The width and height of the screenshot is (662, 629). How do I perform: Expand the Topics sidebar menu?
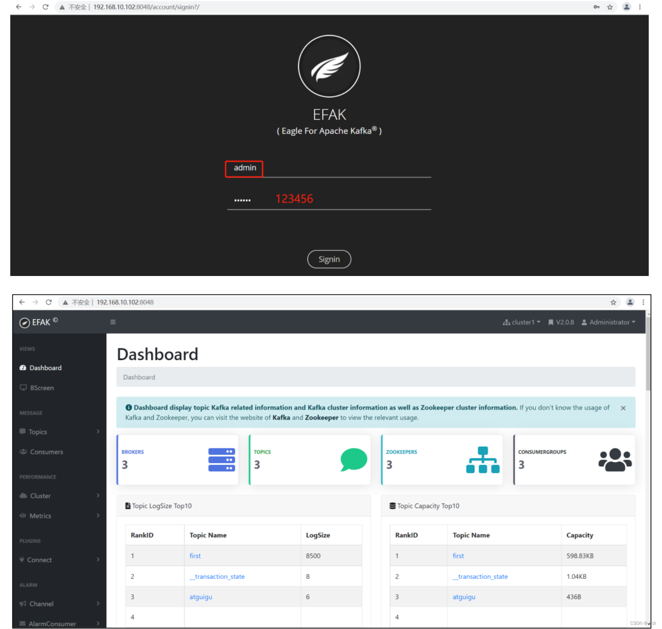[60, 432]
